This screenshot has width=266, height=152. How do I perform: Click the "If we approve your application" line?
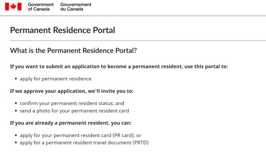(72, 91)
